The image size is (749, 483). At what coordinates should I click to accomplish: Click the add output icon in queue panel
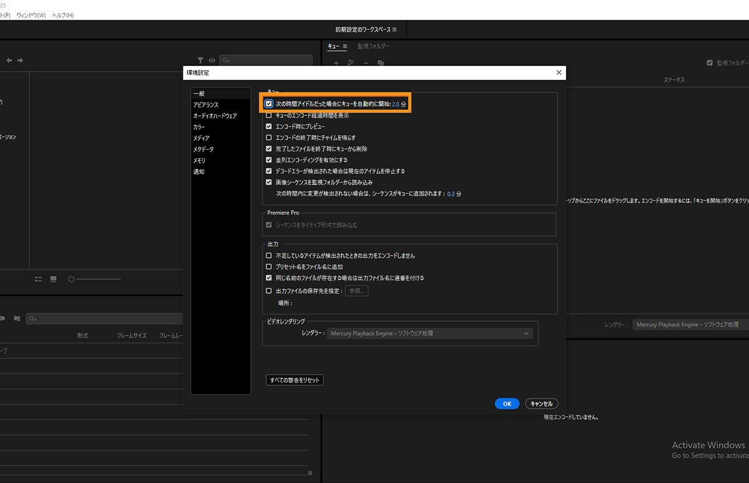click(351, 63)
